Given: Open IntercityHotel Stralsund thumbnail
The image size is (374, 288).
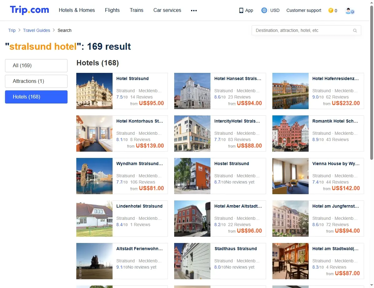Looking at the screenshot, I should tap(192, 134).
